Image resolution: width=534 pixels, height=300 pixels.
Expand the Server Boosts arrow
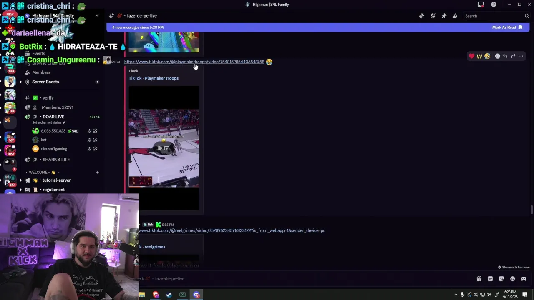coord(21,82)
